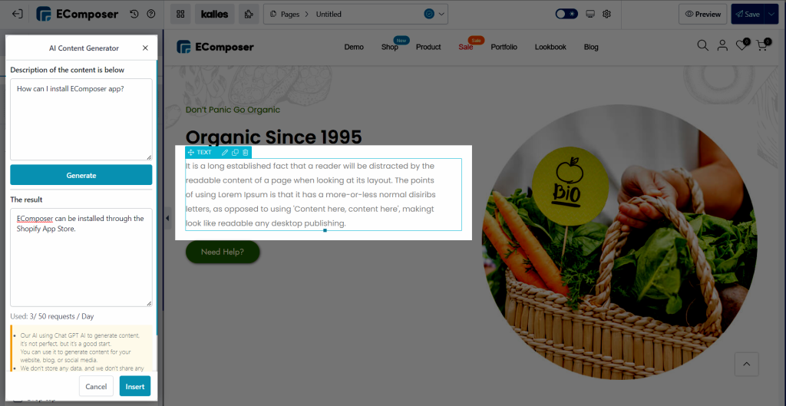Open the revision history clock icon
This screenshot has height=406, width=786.
click(134, 14)
